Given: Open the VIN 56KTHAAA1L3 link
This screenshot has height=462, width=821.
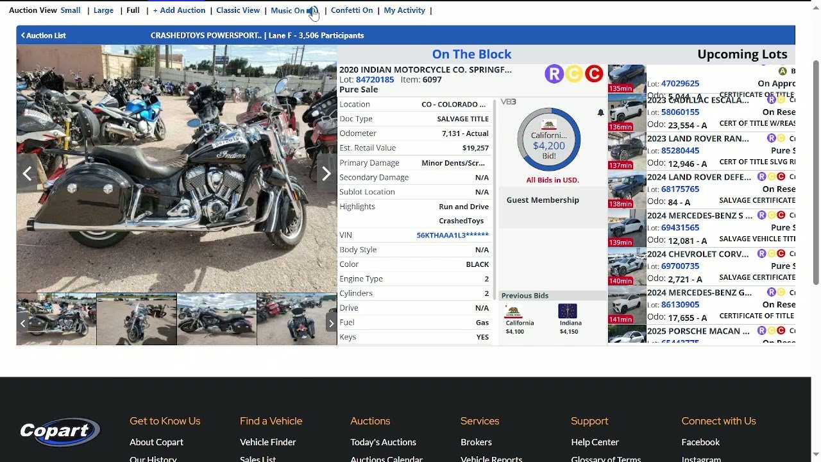Looking at the screenshot, I should click(x=452, y=235).
